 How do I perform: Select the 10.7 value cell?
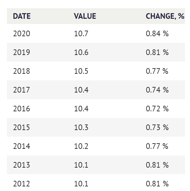81,34
